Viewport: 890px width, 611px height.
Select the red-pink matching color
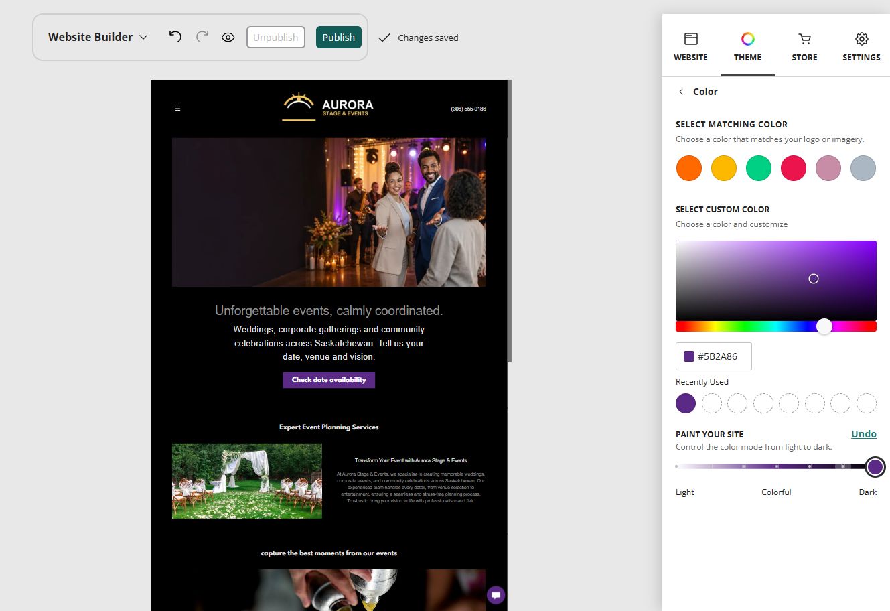[x=794, y=168]
